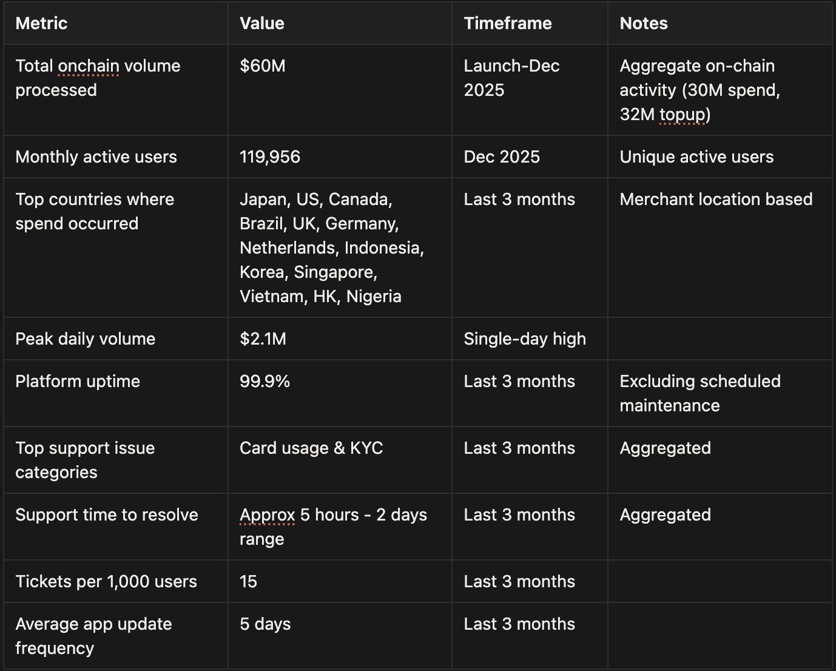Image resolution: width=836 pixels, height=671 pixels.
Task: Click the 99.9% uptime value
Action: click(x=265, y=382)
